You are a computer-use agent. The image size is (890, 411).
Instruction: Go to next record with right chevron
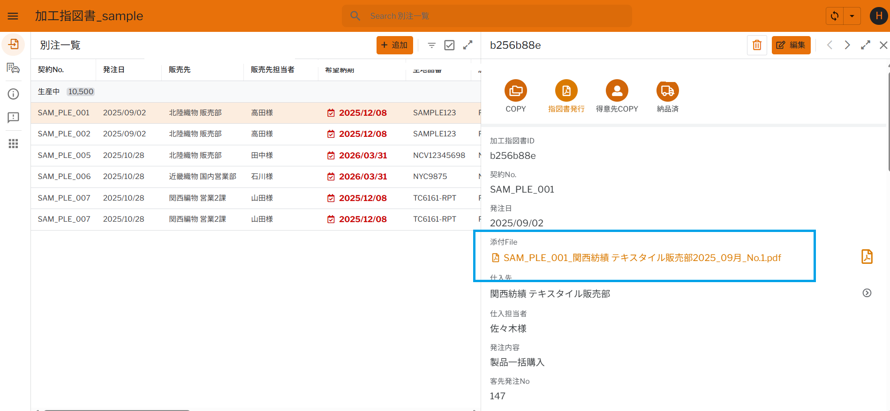847,45
